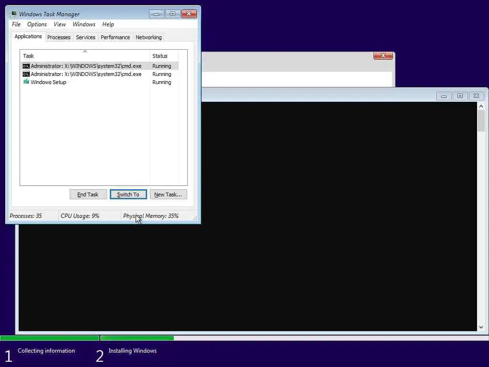The width and height of the screenshot is (489, 367).
Task: Select the Applications tab
Action: click(x=28, y=36)
